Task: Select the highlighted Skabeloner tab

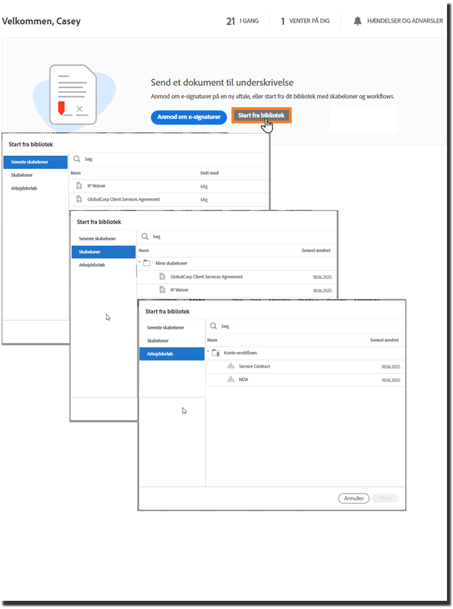Action: coord(103,252)
